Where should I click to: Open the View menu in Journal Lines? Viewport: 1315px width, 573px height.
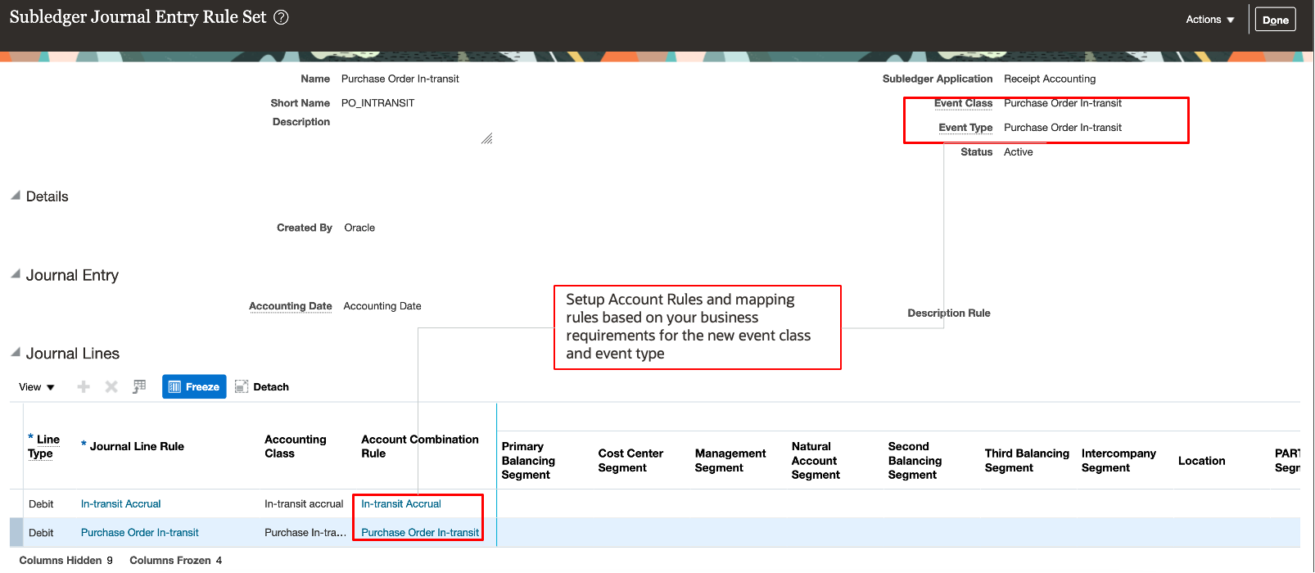coord(37,387)
